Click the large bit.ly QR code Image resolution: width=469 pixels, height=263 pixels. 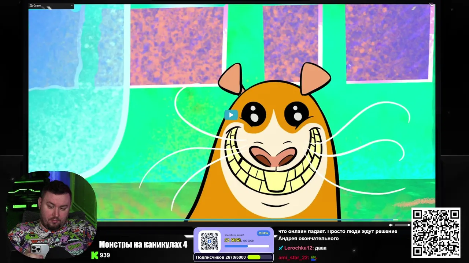point(436,232)
